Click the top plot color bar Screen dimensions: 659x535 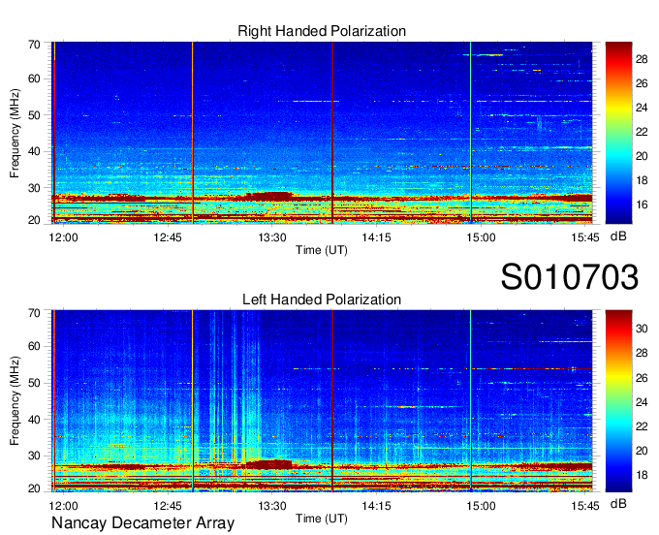tap(618, 133)
